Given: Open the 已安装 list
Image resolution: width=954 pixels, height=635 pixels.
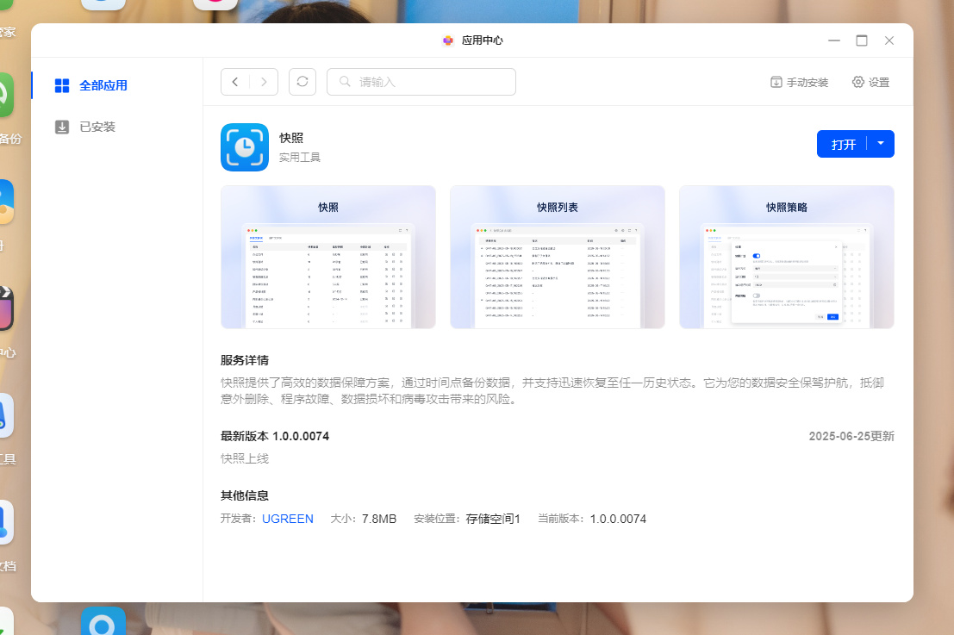Looking at the screenshot, I should (97, 128).
